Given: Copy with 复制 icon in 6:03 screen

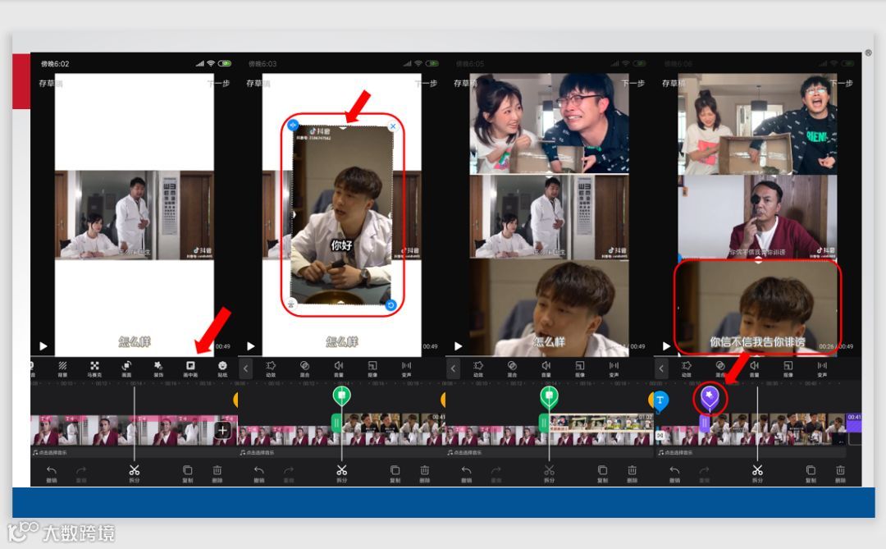Looking at the screenshot, I should 395,474.
